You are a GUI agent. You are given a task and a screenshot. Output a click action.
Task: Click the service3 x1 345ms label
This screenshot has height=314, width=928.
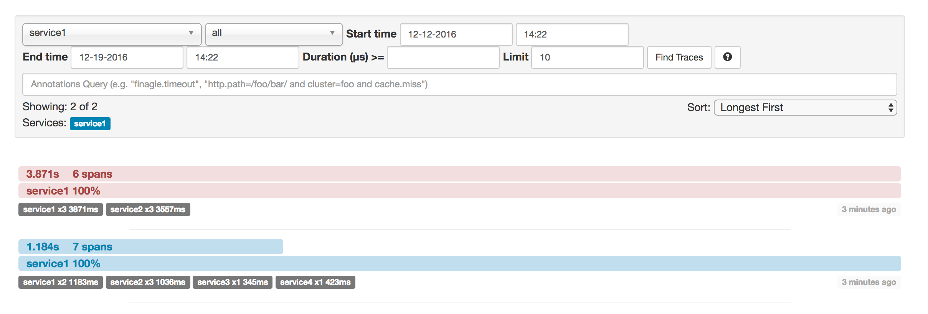pos(232,282)
